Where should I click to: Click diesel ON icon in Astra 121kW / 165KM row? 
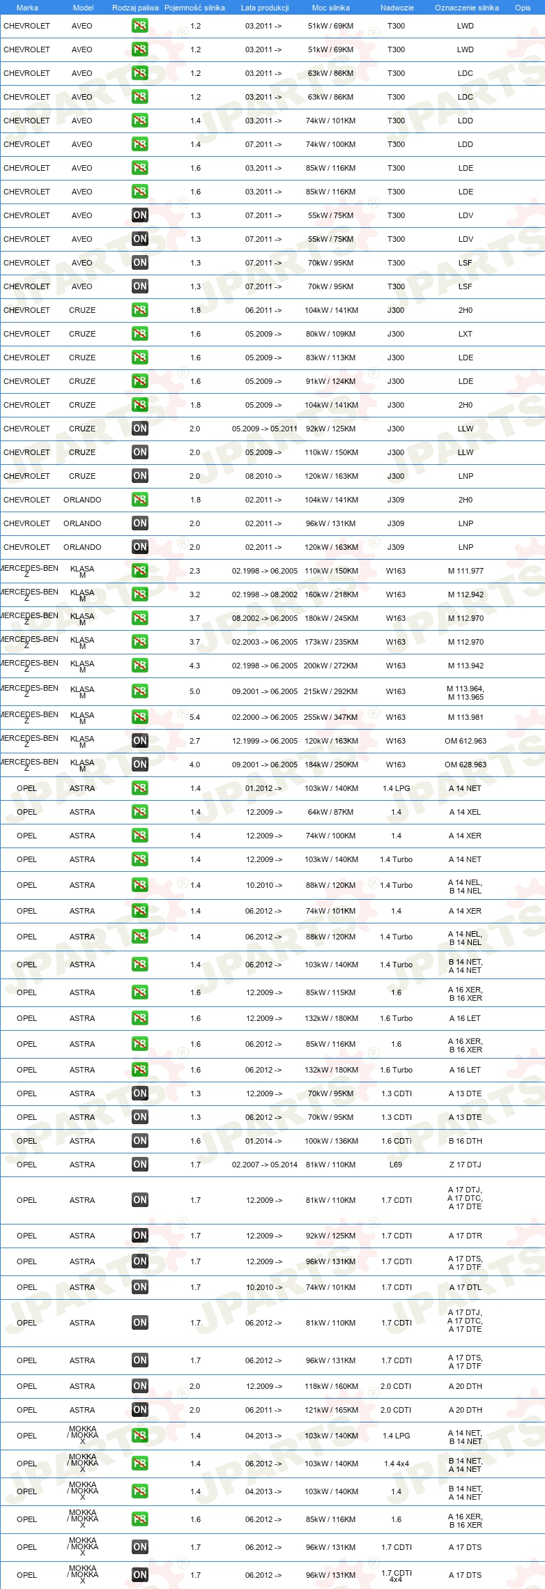pyautogui.click(x=140, y=1410)
